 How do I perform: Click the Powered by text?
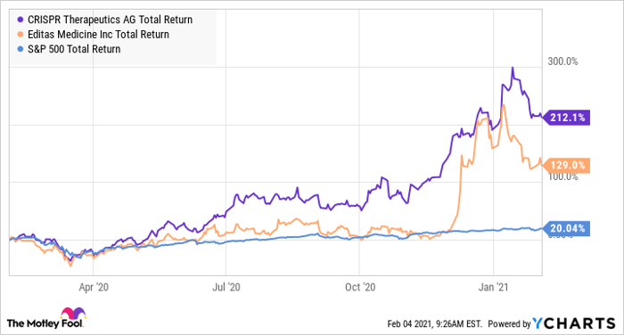click(509, 323)
